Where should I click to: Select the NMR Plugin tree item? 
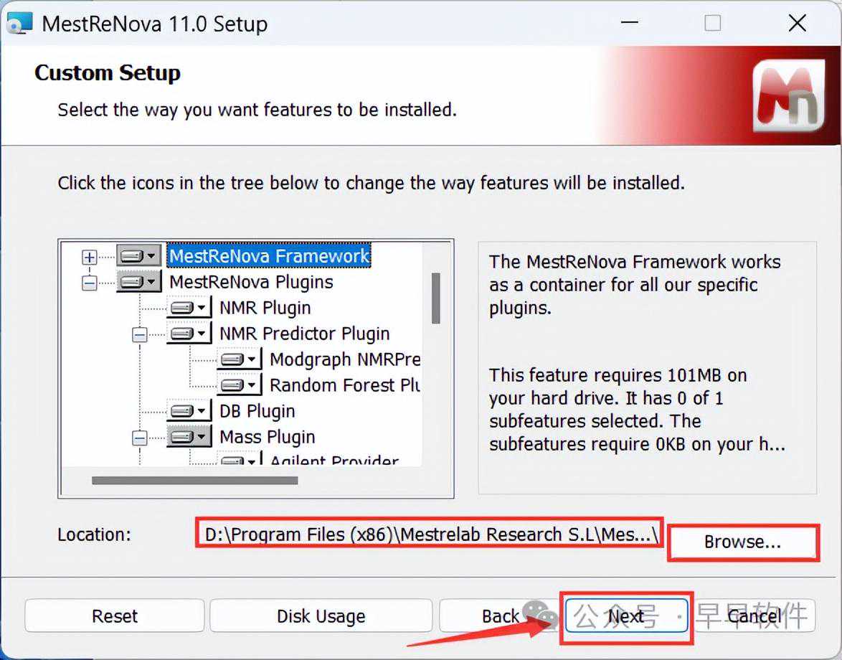coord(265,308)
